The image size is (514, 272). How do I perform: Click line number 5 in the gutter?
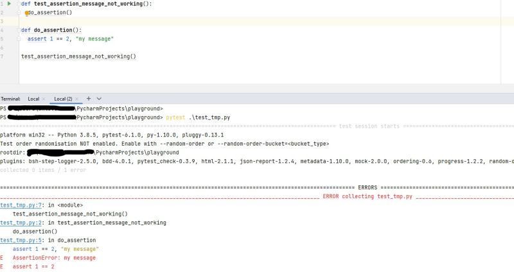(2, 39)
